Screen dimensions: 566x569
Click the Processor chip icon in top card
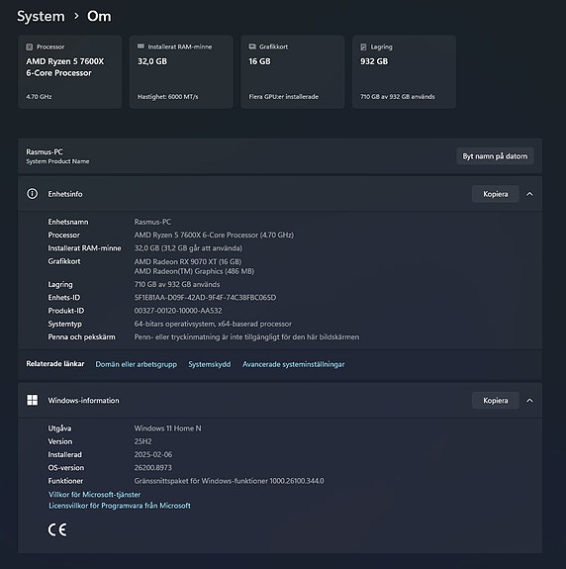click(30, 47)
